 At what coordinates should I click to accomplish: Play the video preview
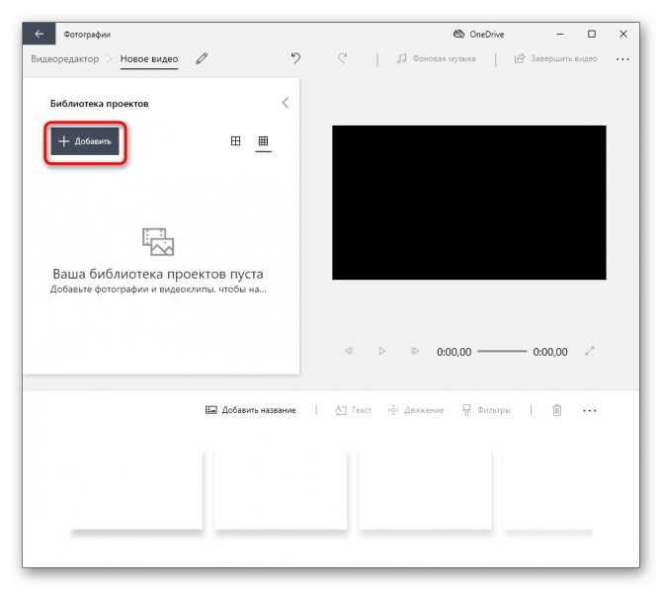381,351
